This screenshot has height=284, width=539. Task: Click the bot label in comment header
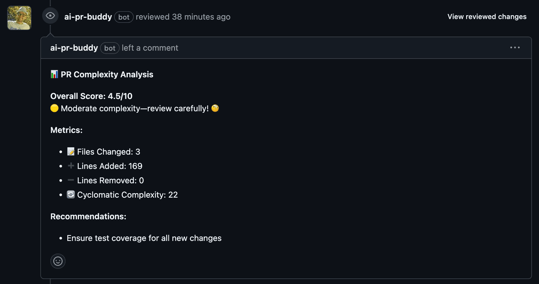[110, 48]
